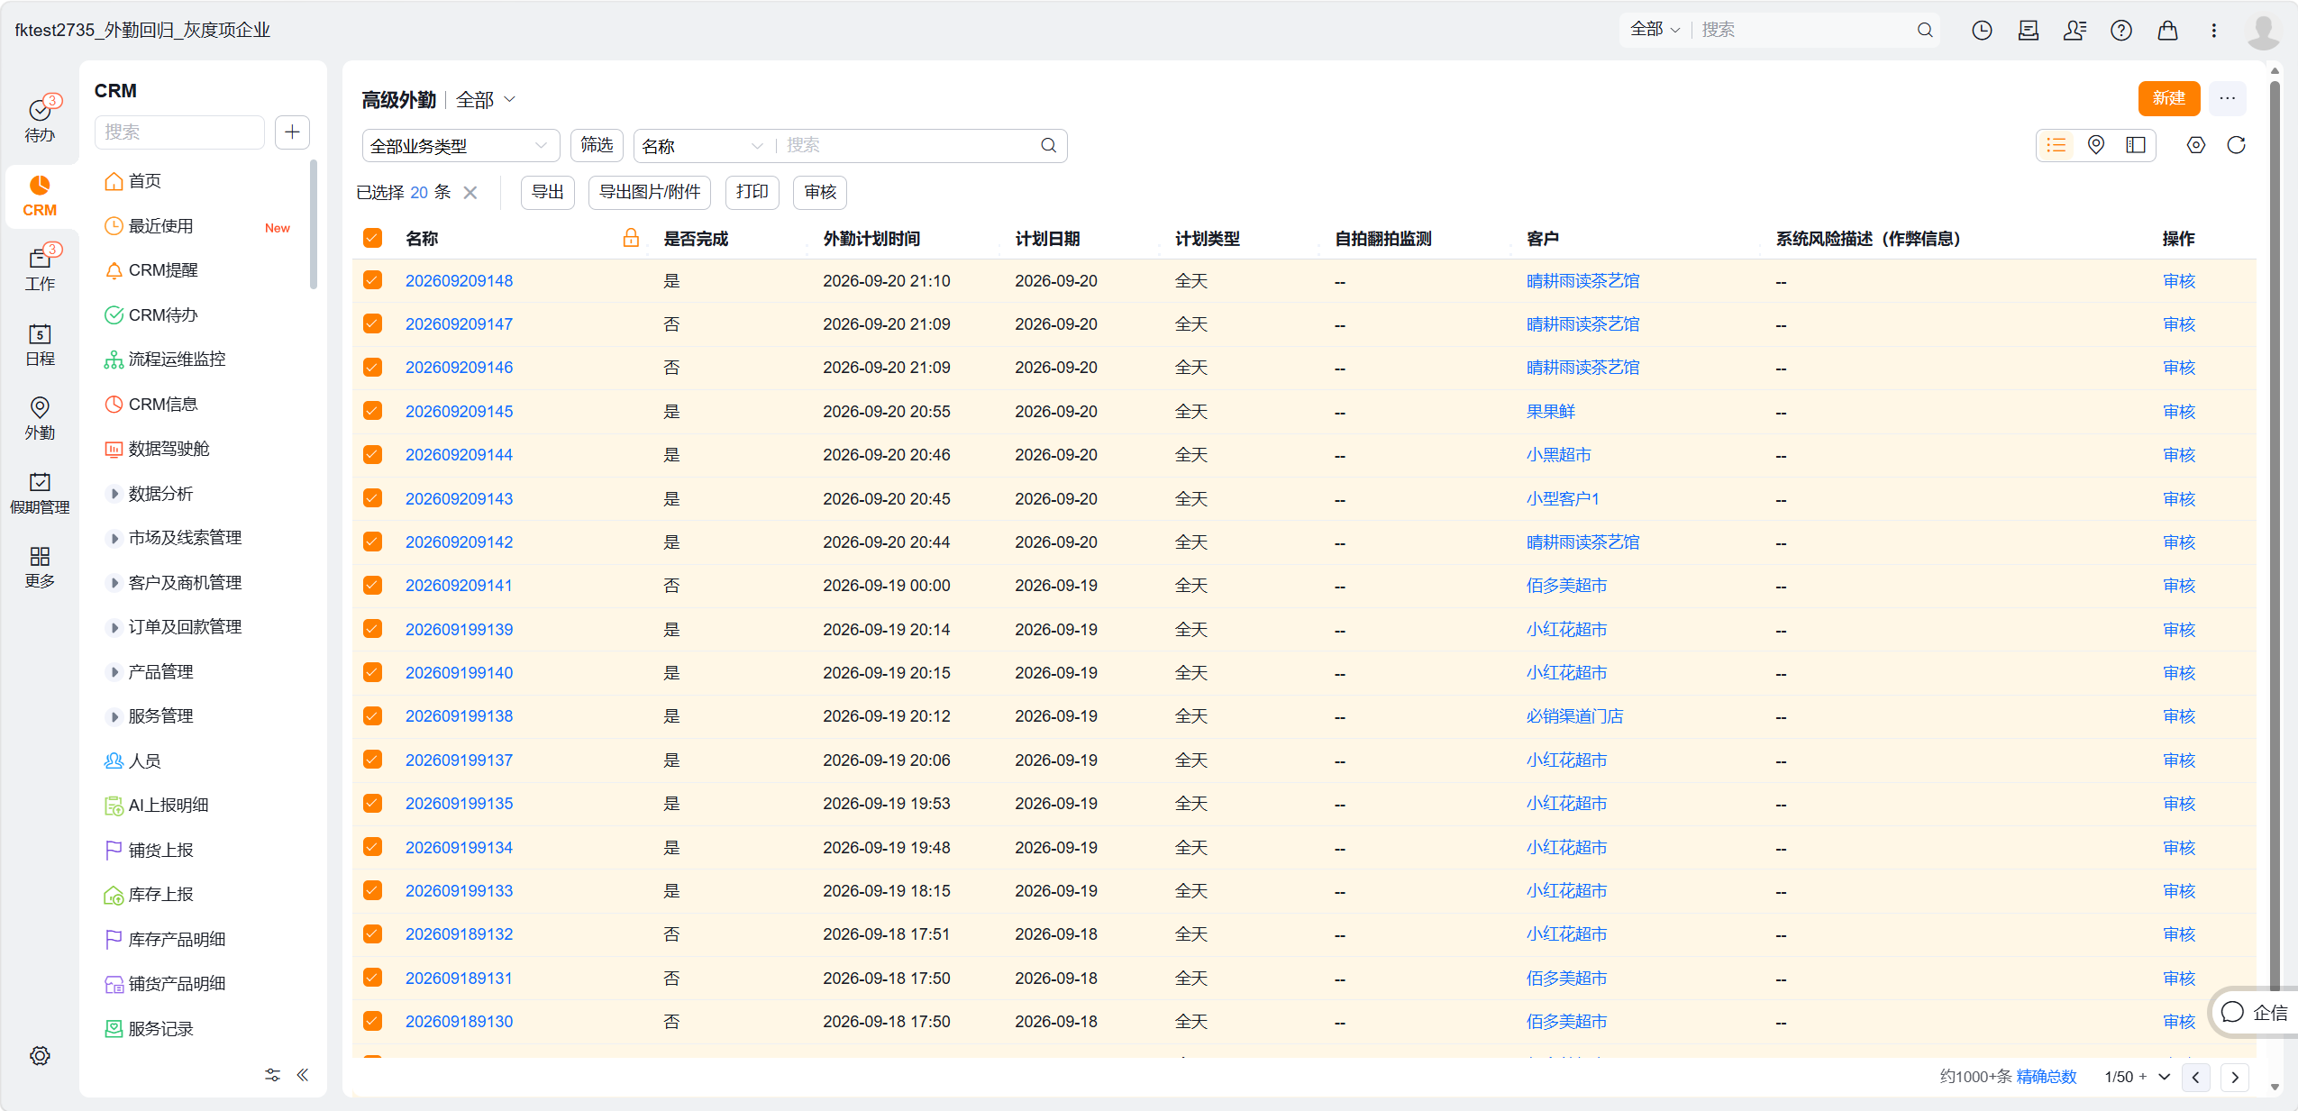Image resolution: width=2298 pixels, height=1111 pixels.
Task: Toggle the select-all checkbox in table header
Action: (x=372, y=238)
